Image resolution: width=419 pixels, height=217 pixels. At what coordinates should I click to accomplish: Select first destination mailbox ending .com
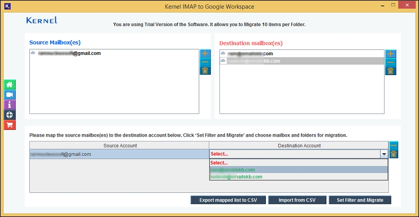pyautogui.click(x=302, y=53)
